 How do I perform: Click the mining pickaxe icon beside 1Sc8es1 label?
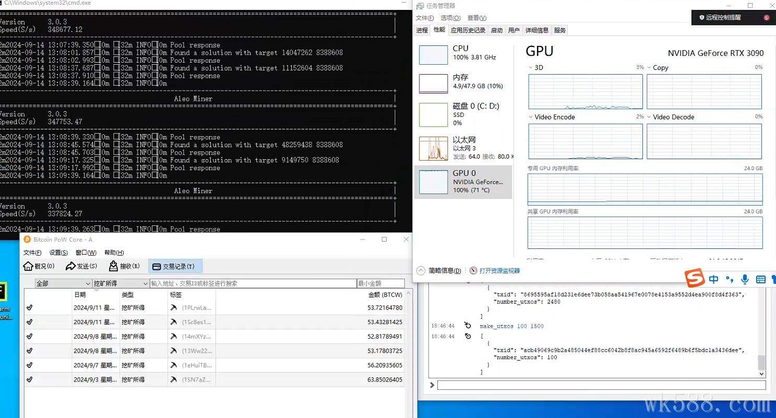[x=174, y=322]
